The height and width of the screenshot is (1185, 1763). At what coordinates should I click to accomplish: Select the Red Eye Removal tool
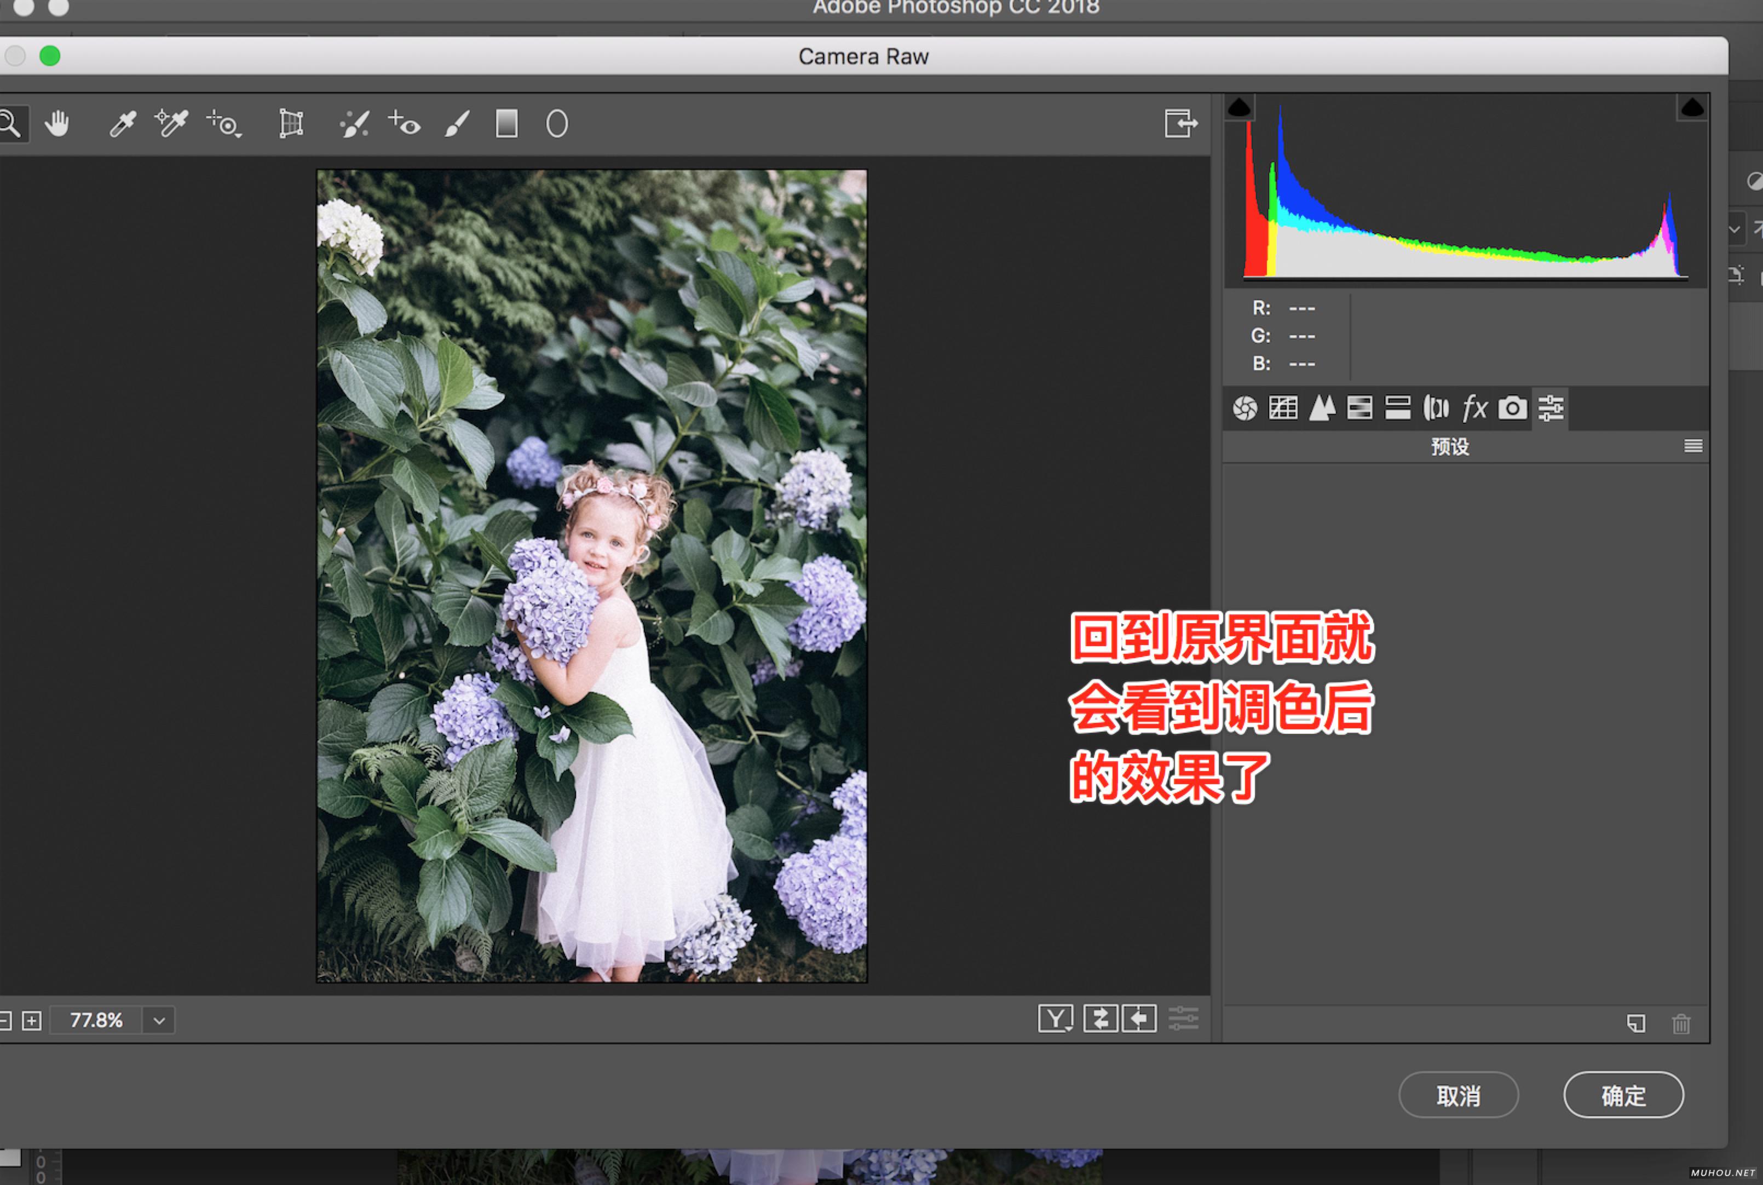[x=404, y=123]
